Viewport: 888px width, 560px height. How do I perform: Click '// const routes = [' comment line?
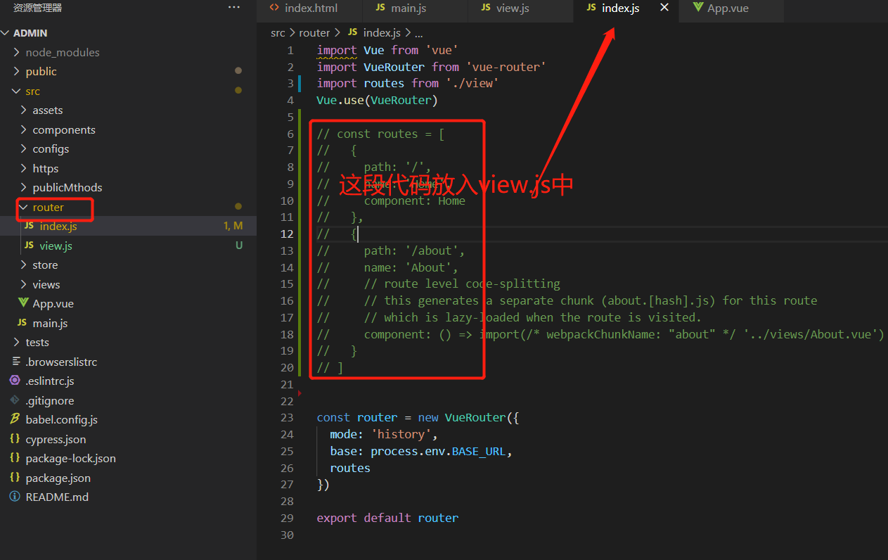(x=380, y=134)
